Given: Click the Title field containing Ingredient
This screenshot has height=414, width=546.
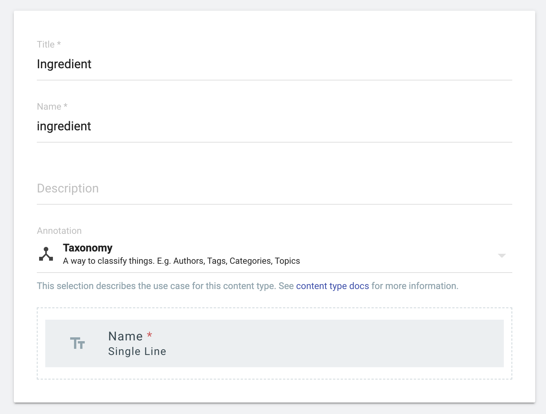Looking at the screenshot, I should click(x=275, y=64).
